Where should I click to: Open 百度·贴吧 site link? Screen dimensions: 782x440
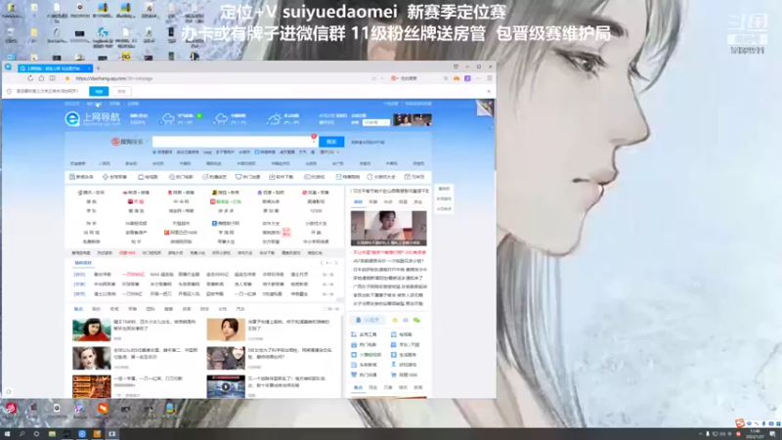pos(271,193)
